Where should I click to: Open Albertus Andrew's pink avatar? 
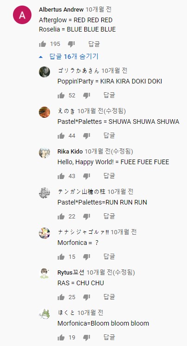point(22,15)
